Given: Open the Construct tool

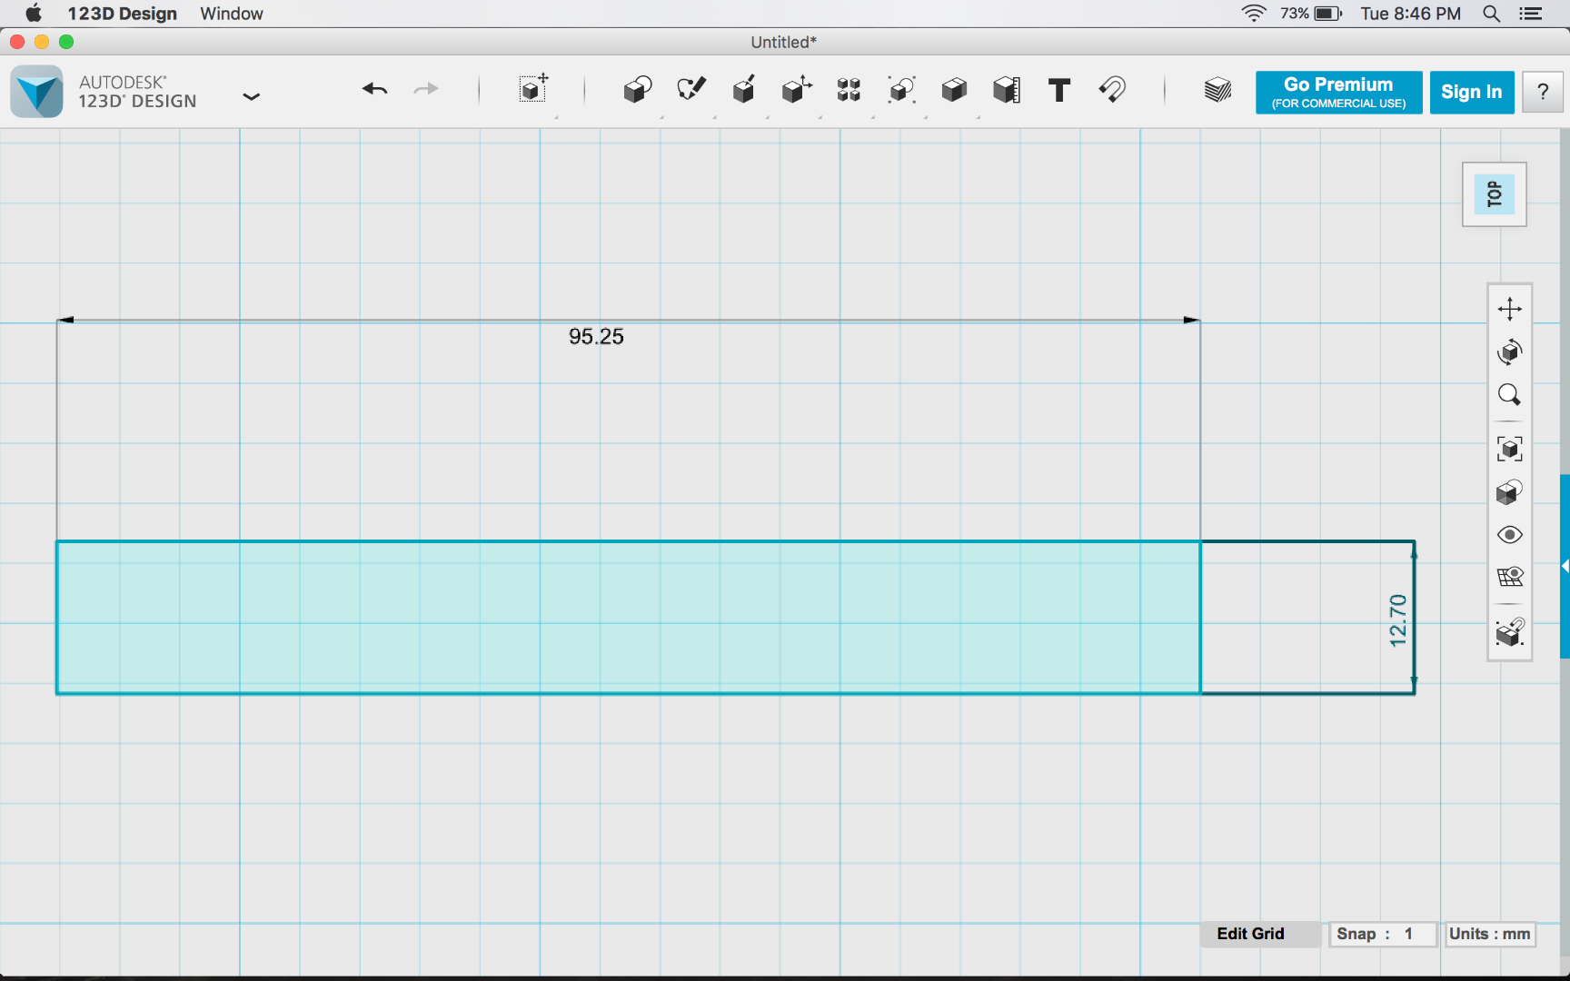Looking at the screenshot, I should 743,89.
